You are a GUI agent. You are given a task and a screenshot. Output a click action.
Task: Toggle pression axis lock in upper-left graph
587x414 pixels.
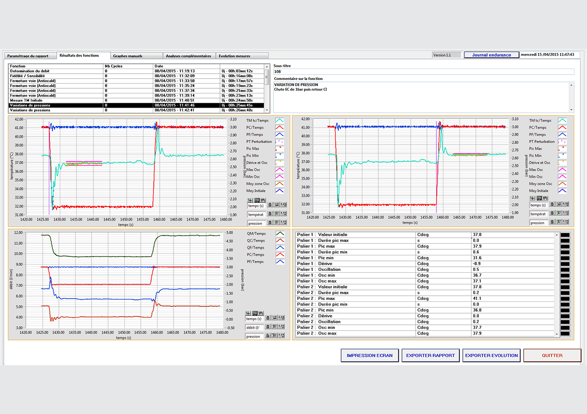pyautogui.click(x=269, y=223)
